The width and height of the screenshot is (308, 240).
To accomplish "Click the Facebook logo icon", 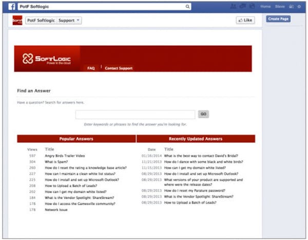I will pyautogui.click(x=12, y=7).
